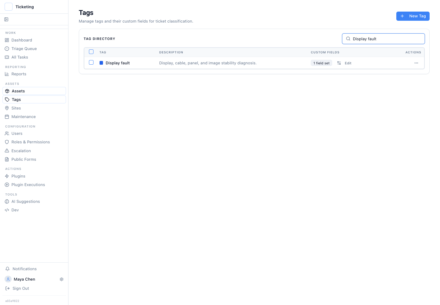Click the Sites map pin icon

(x=7, y=108)
